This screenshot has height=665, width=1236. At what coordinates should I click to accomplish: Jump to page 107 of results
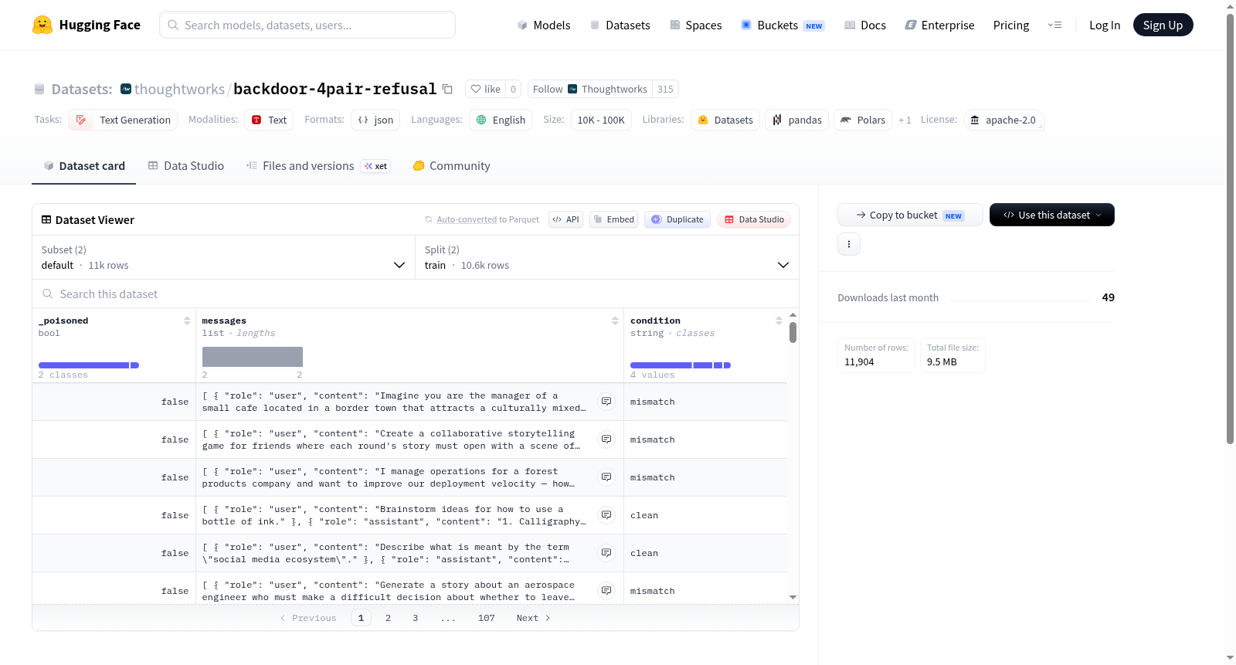click(x=486, y=618)
